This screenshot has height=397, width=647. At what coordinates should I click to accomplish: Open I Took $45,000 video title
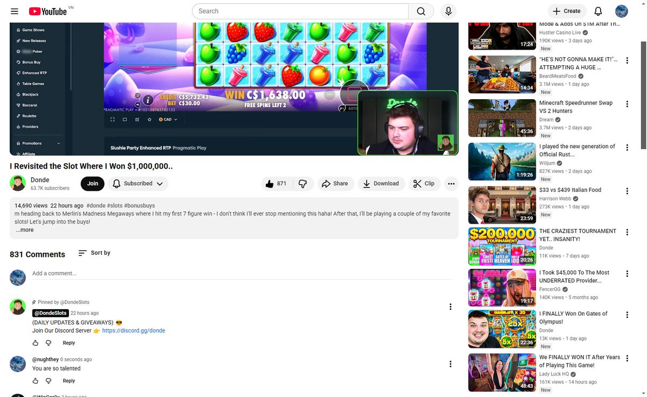click(x=574, y=277)
